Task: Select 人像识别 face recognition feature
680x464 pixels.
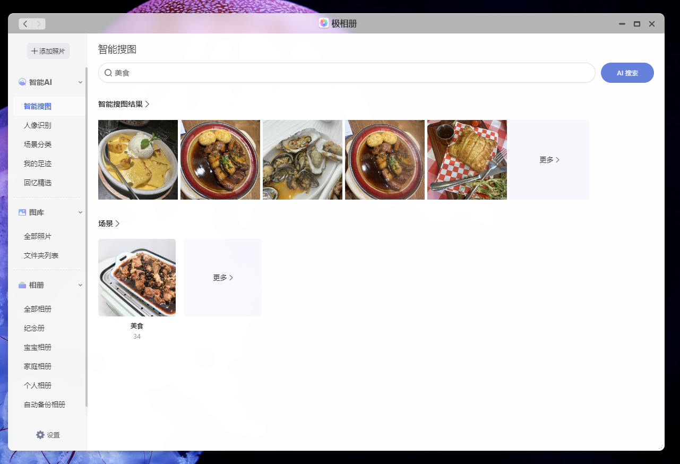Action: pyautogui.click(x=37, y=125)
